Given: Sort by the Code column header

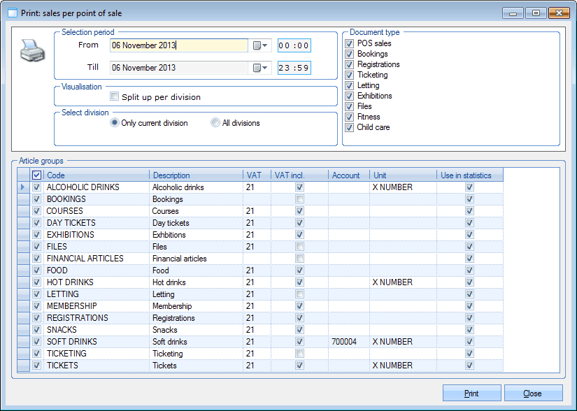Looking at the screenshot, I should pos(97,175).
